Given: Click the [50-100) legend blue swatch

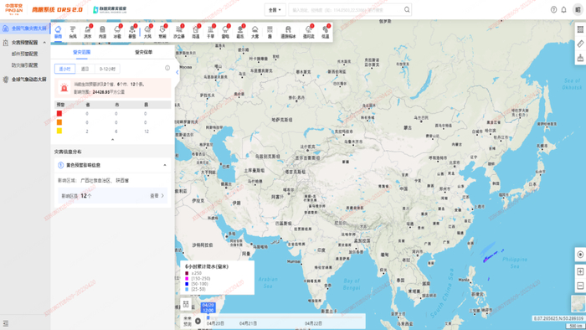Looking at the screenshot, I should pos(187,284).
